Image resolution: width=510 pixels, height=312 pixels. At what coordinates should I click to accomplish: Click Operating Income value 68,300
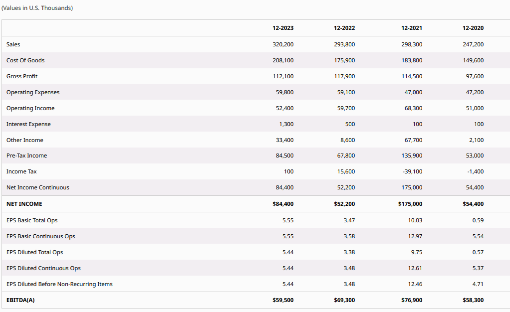(413, 108)
